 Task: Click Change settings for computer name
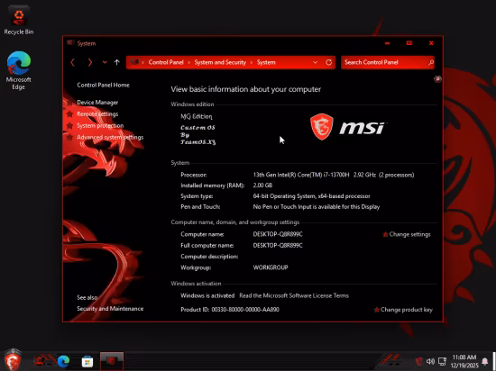click(409, 234)
